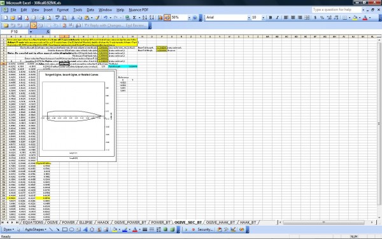Open Font Color red A swatch
Viewport: 382px width, 239px height.
365,18
